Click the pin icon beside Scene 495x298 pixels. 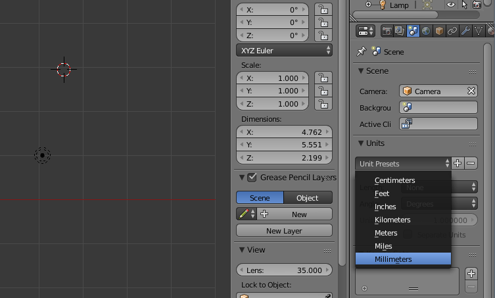click(x=361, y=51)
